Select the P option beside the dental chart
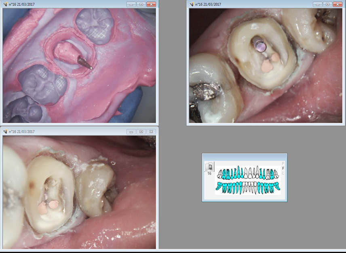Screen dimensions: 346x253 coord(283,164)
